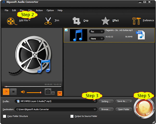Viewport: 156px width, 124px height.
Task: Click the Setting... button
Action: click(106, 101)
